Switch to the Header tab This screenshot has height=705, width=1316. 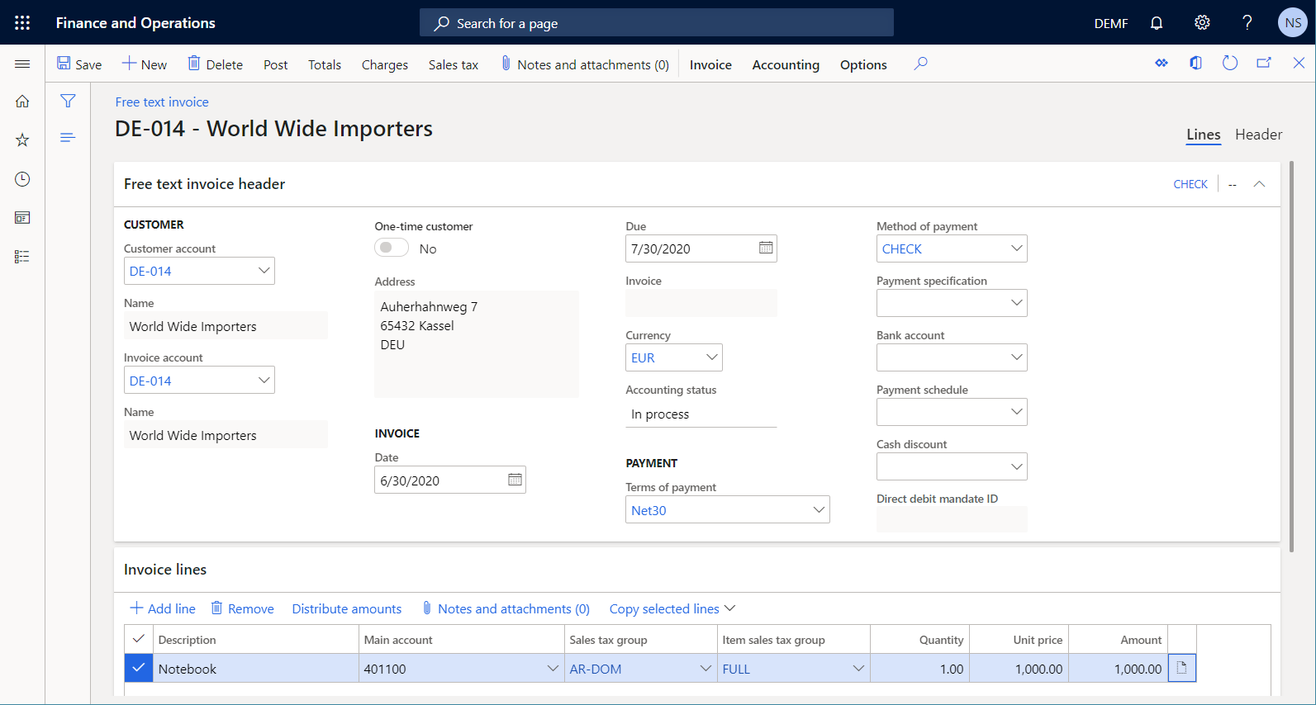click(x=1258, y=135)
